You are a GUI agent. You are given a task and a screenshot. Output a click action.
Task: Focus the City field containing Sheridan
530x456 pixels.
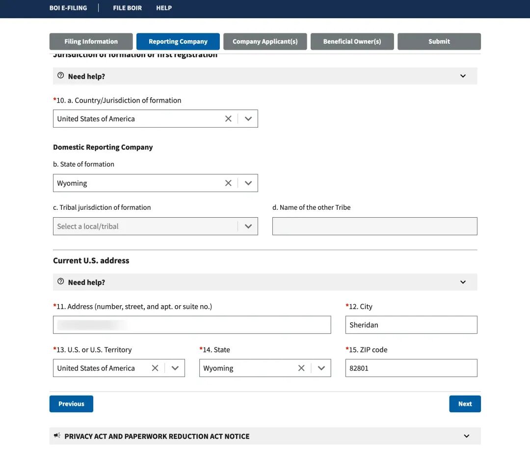click(x=411, y=325)
